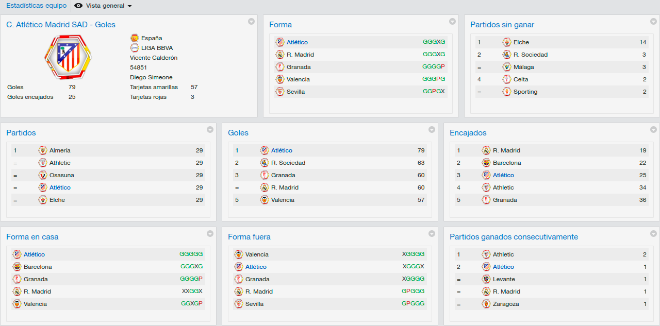Click Valencia badge in Forma fuera panel
Viewport: 660px width, 326px height.
click(239, 254)
